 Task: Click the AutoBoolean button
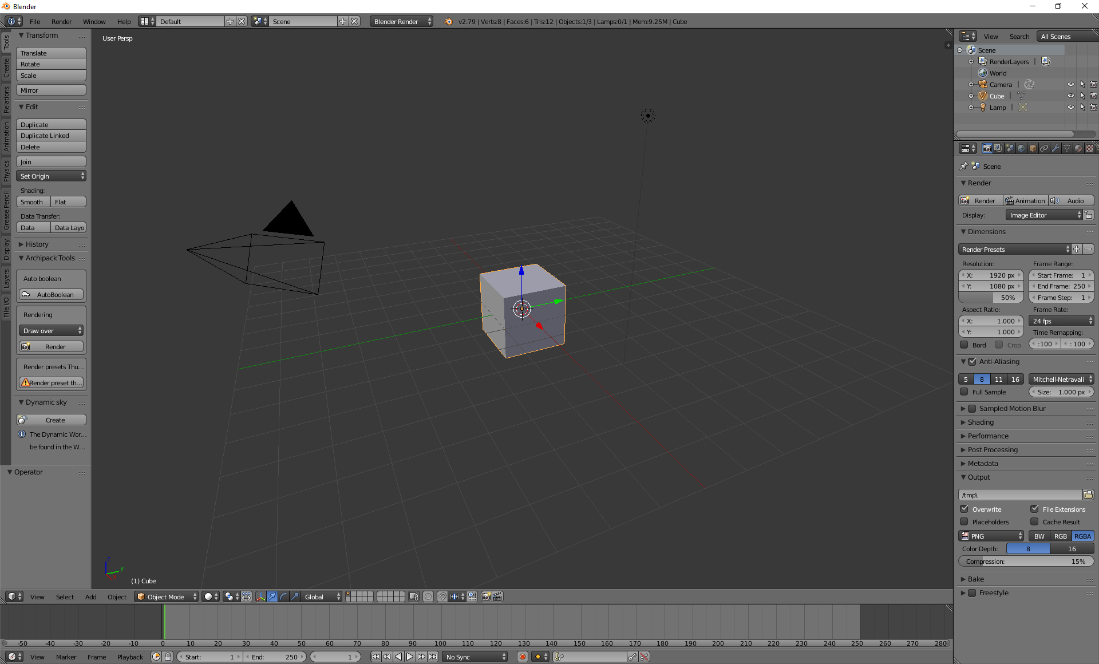point(51,294)
